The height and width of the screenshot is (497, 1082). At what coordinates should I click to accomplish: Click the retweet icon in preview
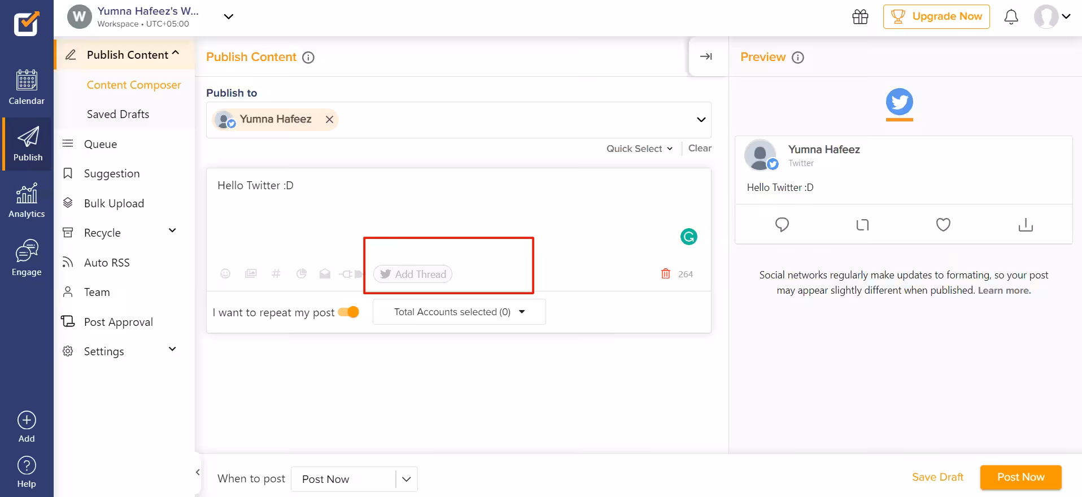coord(862,225)
